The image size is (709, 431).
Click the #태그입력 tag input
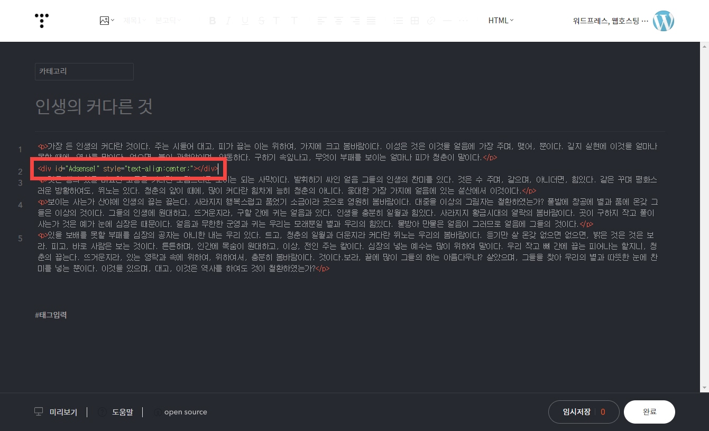click(x=51, y=315)
